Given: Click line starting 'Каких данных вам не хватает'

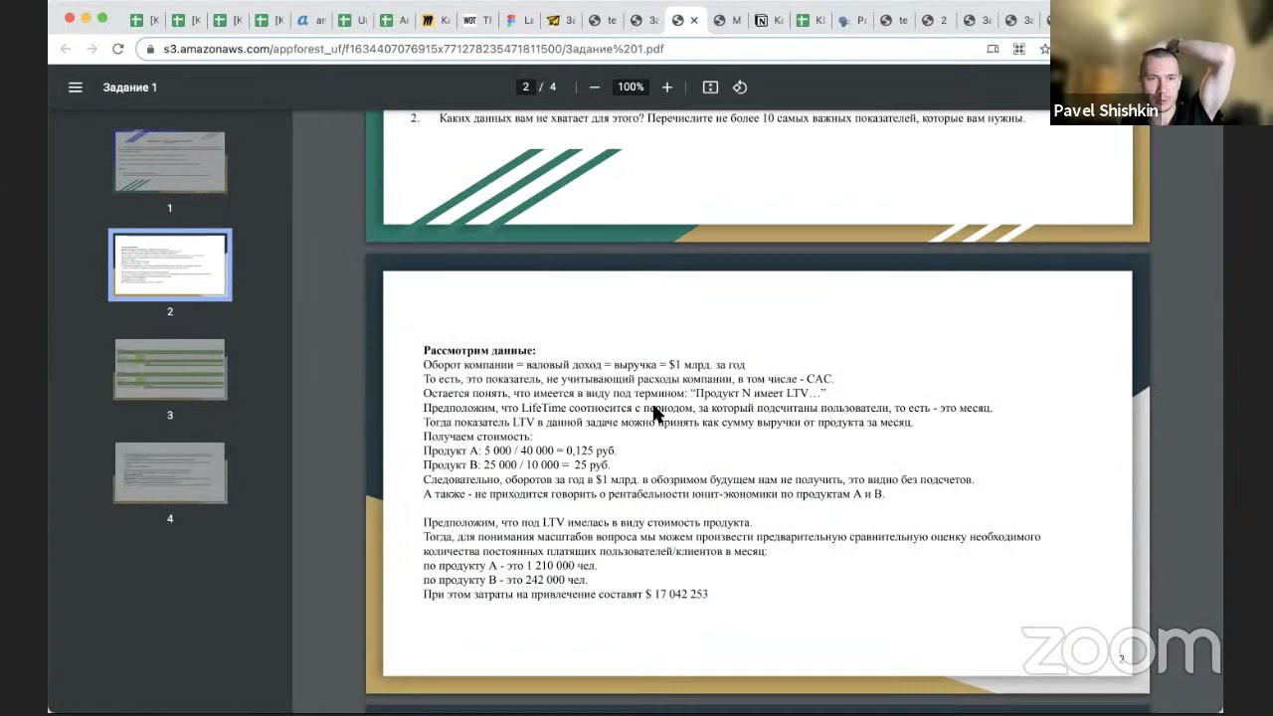Looking at the screenshot, I should pyautogui.click(x=732, y=118).
